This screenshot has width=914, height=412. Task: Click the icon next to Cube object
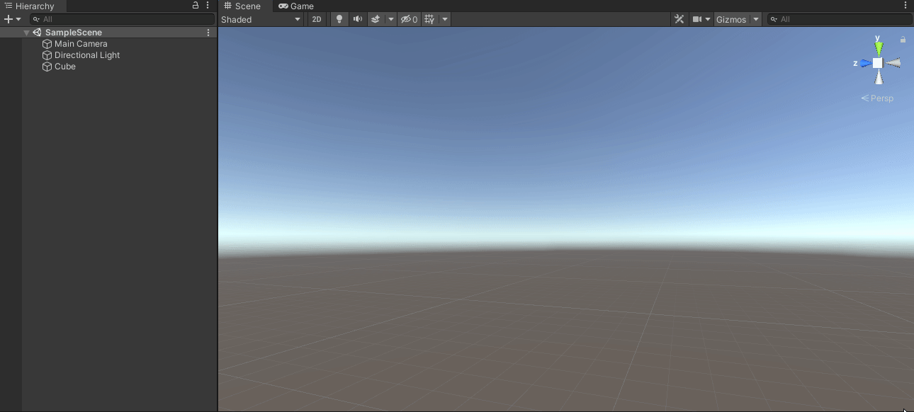[47, 67]
